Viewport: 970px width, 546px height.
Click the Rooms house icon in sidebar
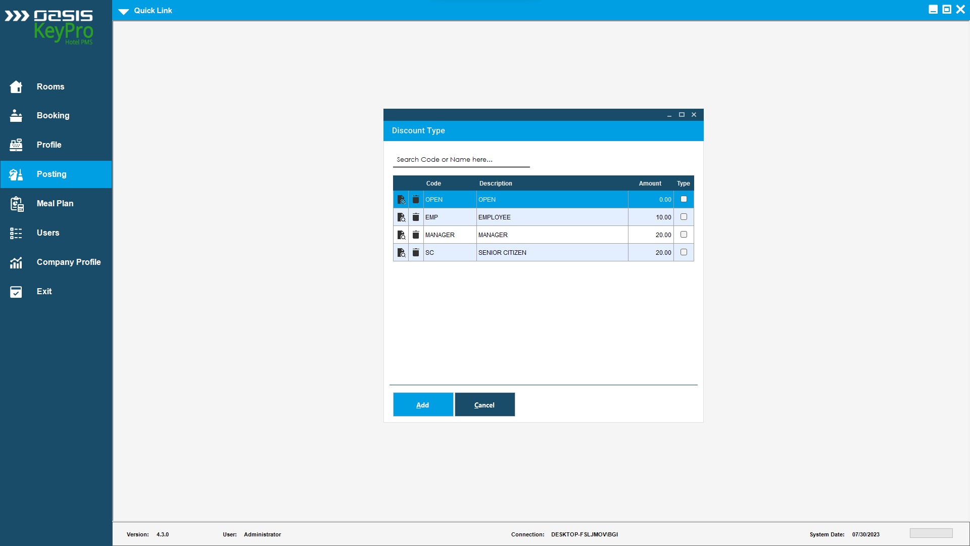pyautogui.click(x=16, y=87)
